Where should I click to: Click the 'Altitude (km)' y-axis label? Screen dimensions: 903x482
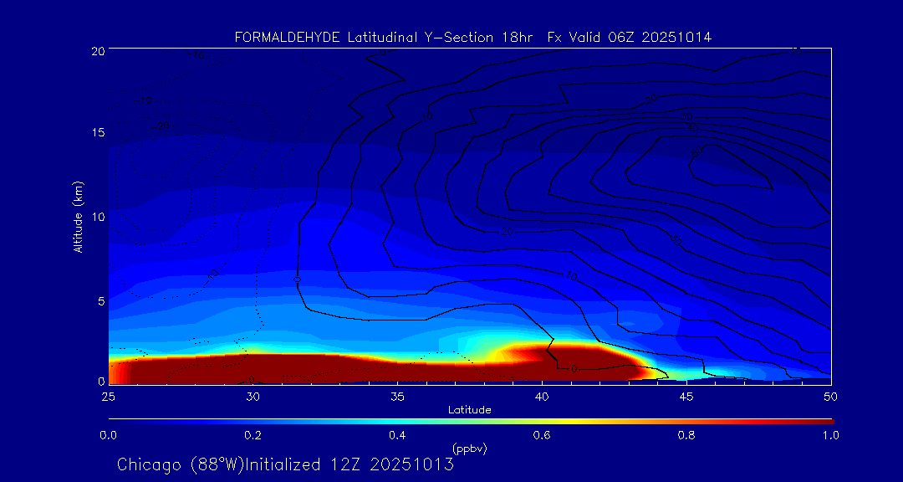[x=78, y=217]
